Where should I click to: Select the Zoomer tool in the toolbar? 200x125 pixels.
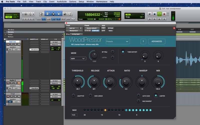tap(41, 14)
